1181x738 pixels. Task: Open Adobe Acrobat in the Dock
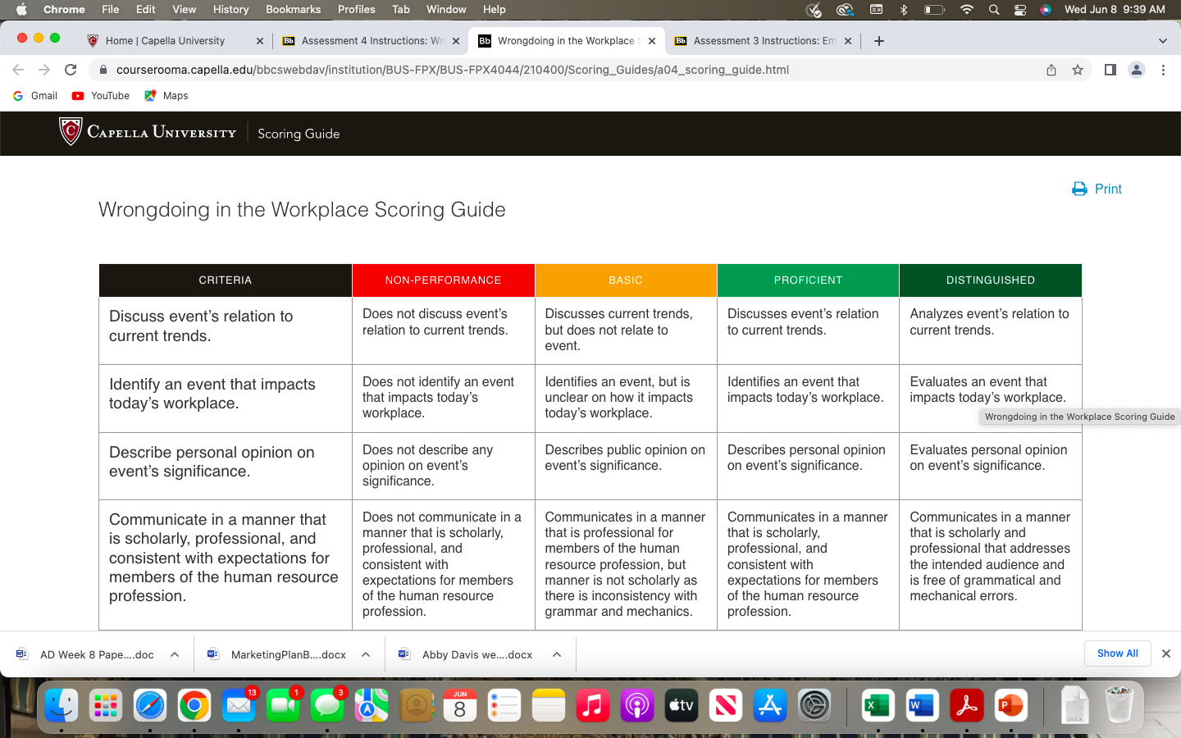click(x=966, y=705)
